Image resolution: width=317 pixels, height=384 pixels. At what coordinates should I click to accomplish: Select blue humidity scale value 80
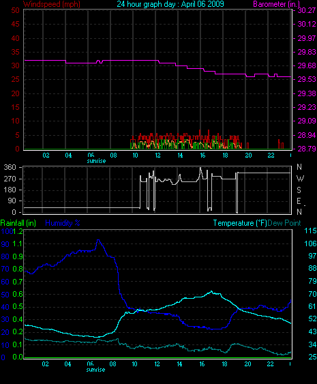pyautogui.click(x=5, y=256)
